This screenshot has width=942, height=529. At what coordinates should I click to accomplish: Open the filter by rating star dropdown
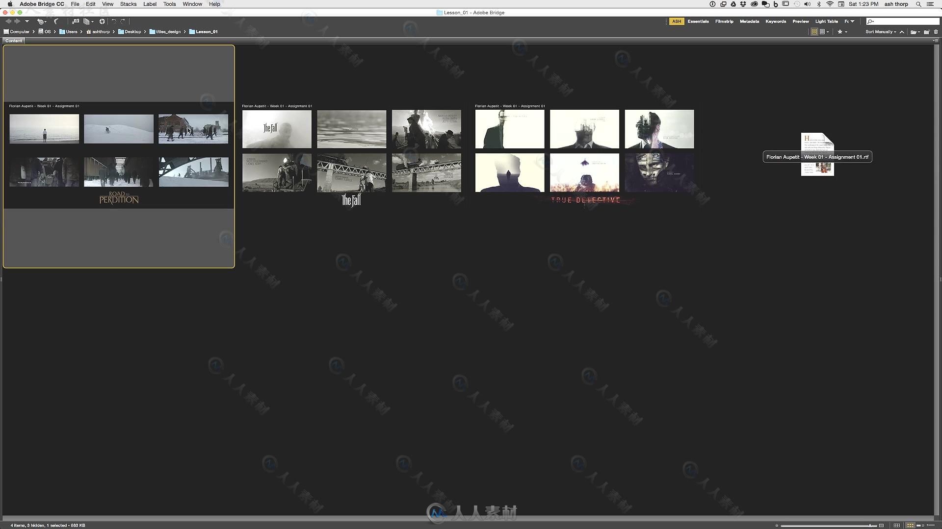coord(842,32)
